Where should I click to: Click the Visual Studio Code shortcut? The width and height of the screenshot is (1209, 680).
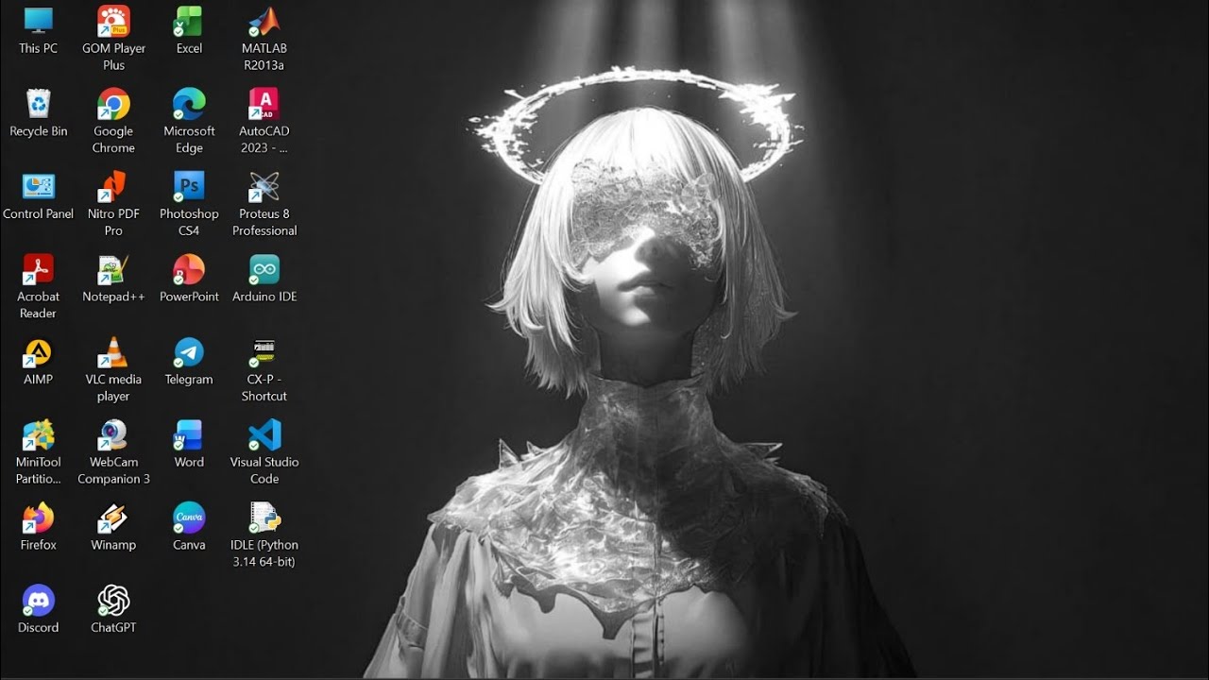click(264, 434)
